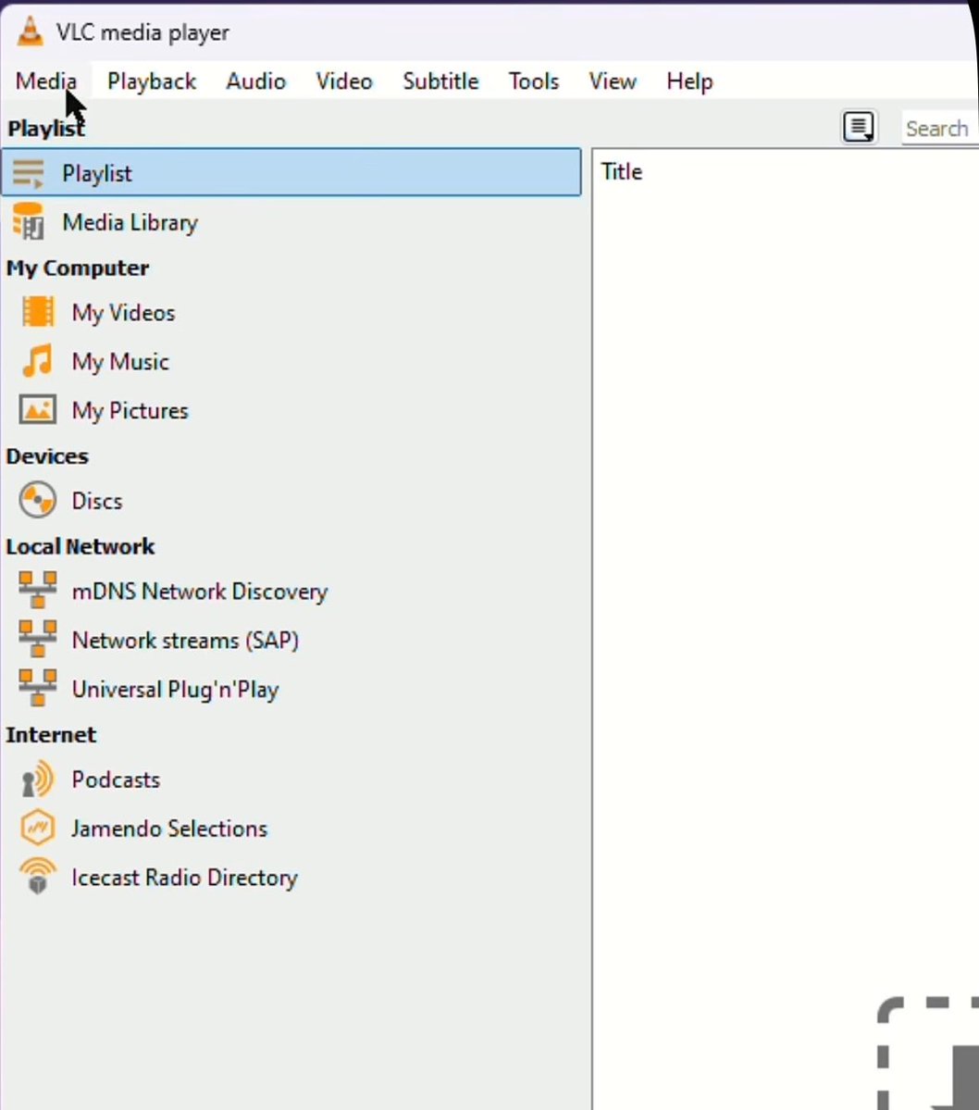979x1110 pixels.
Task: Click the Discs disc icon
Action: (38, 500)
